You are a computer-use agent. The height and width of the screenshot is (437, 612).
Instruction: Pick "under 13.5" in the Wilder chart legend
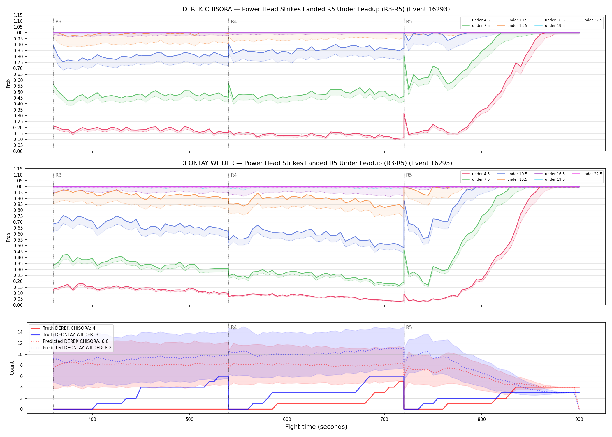[512, 179]
